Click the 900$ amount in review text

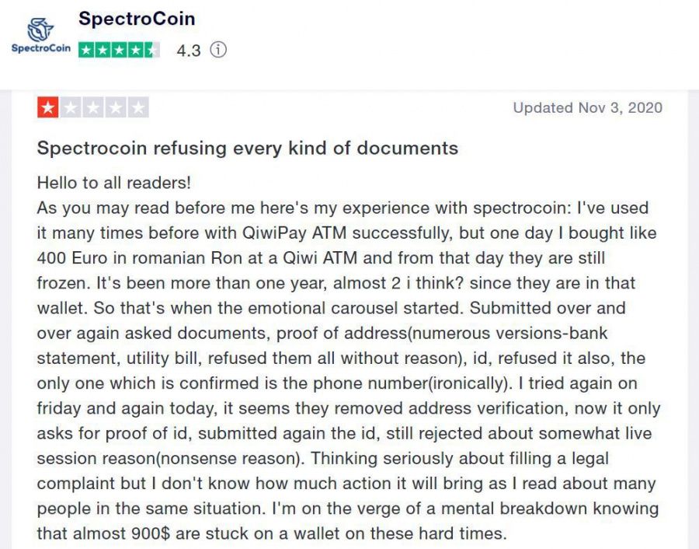coord(151,533)
